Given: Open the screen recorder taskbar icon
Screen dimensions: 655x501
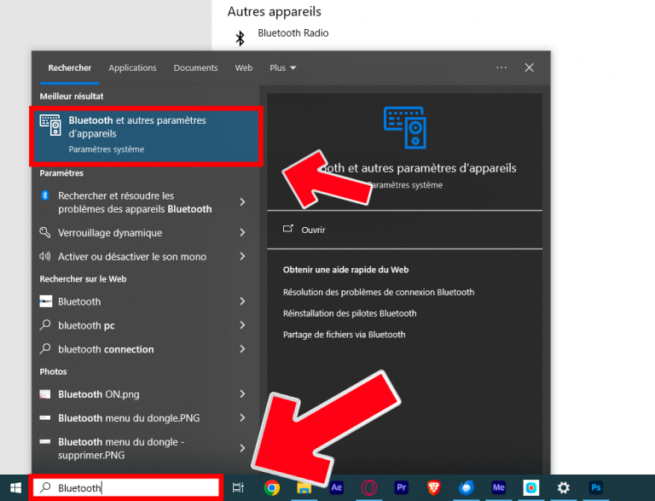Looking at the screenshot, I should [531, 487].
